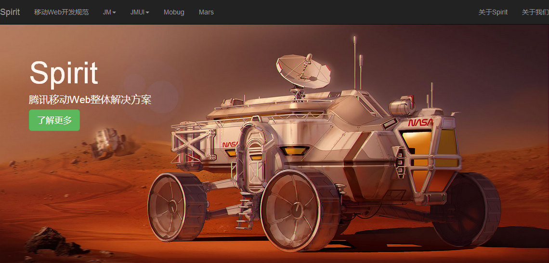Viewport: 549px width, 263px height.
Task: Click the NASA logo on rover front
Action: (420, 123)
